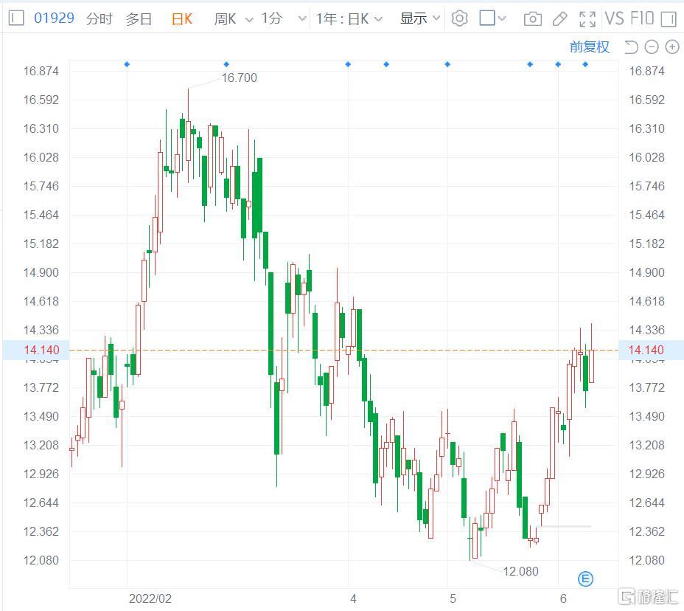
Task: Open the F10 company info
Action: pyautogui.click(x=641, y=18)
